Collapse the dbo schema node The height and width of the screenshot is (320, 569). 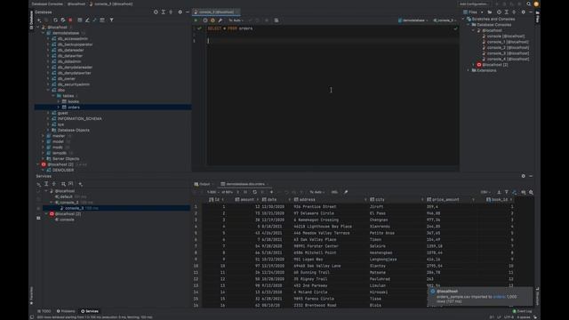tap(48, 90)
